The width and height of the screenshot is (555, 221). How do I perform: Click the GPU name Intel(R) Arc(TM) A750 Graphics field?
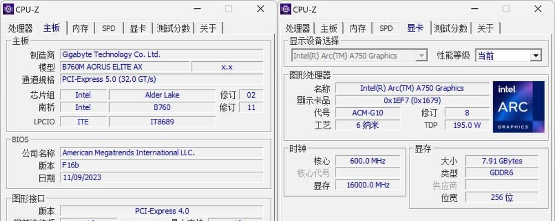(412, 88)
